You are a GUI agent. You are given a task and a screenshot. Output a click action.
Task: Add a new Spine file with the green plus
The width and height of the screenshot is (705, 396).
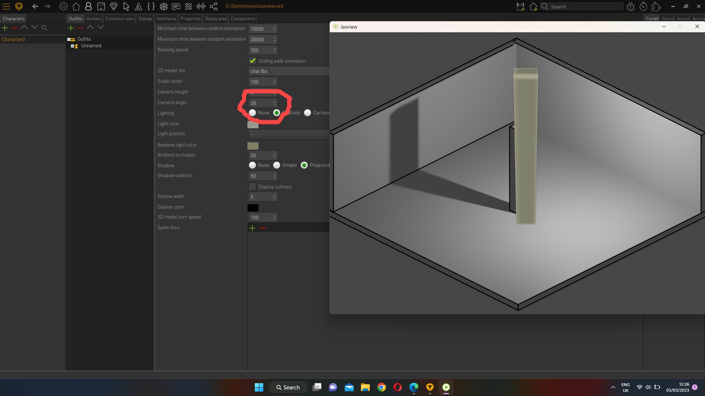253,228
